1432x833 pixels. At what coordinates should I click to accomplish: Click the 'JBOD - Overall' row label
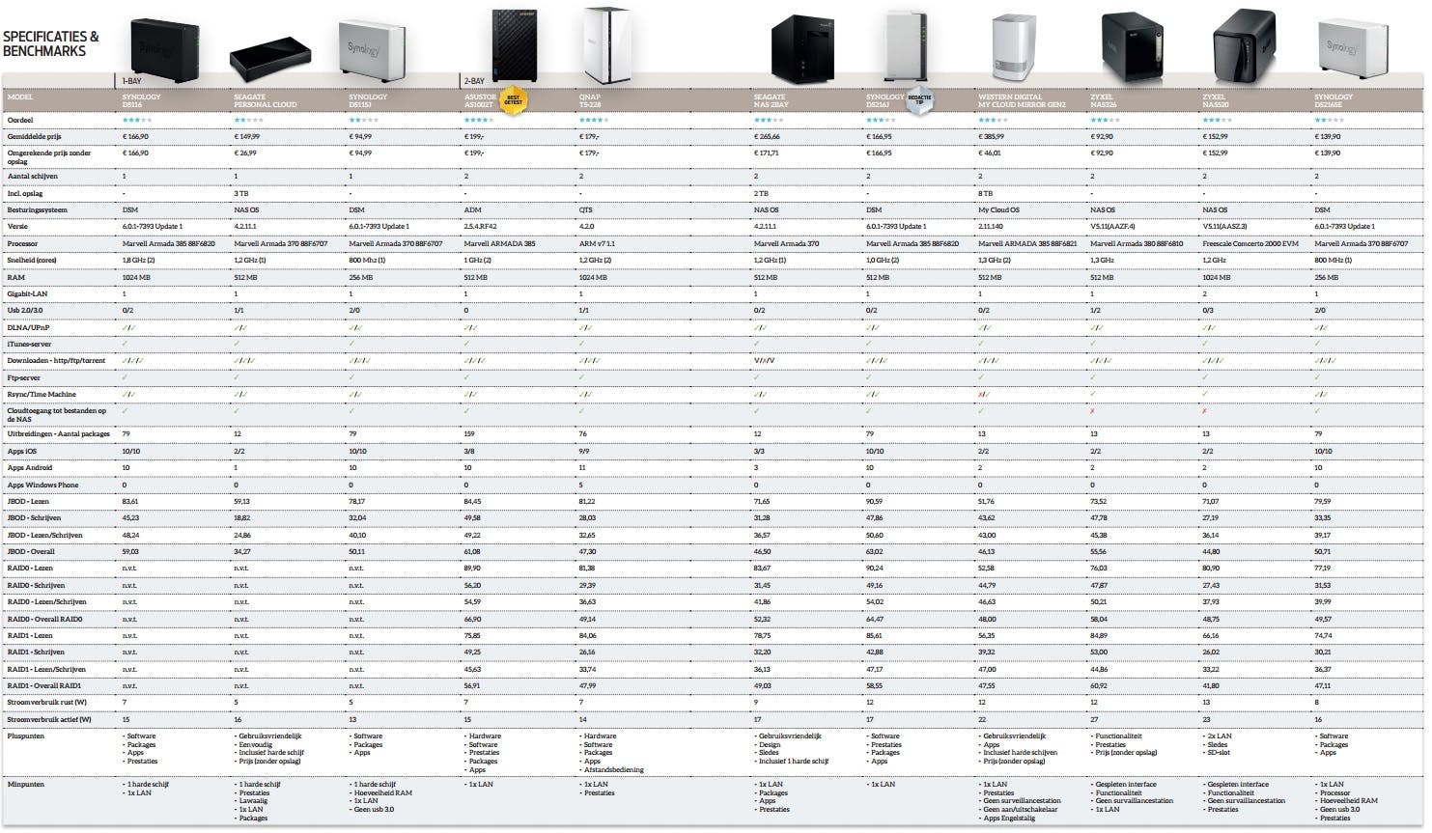click(x=31, y=551)
